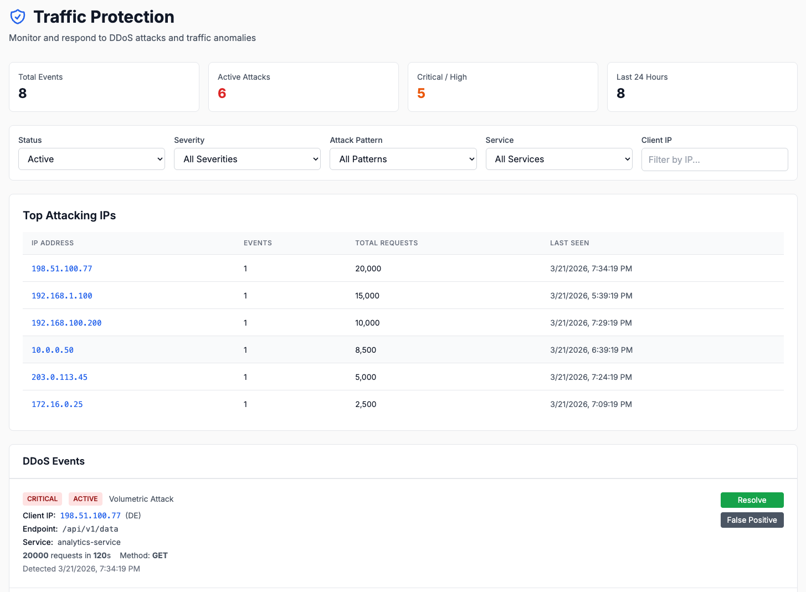Click the ACTIVE status badge
Image resolution: width=806 pixels, height=592 pixels.
point(85,498)
